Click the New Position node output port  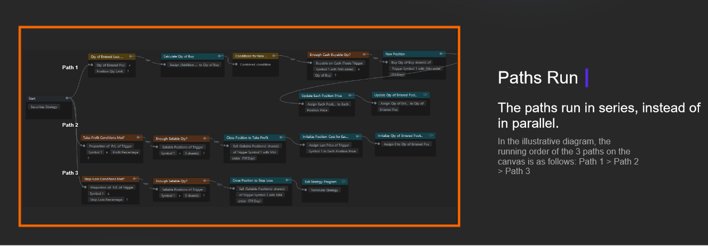click(441, 54)
